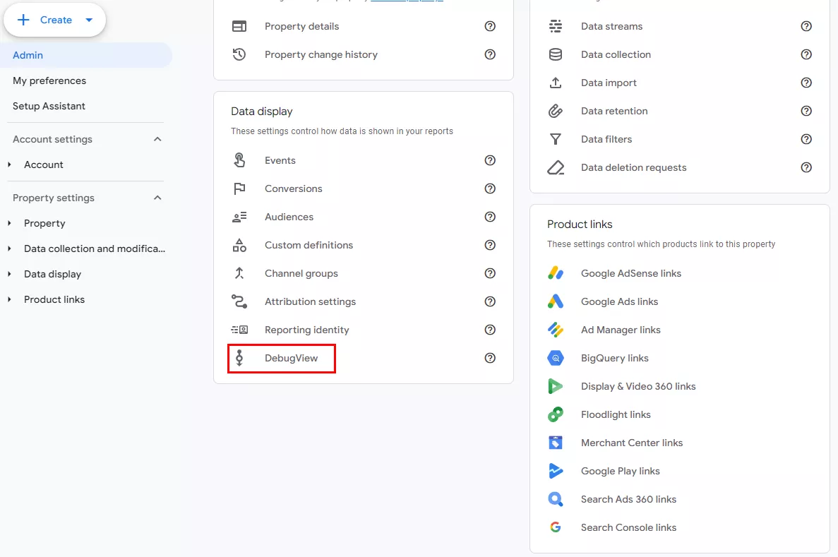Open help for Data streams
This screenshot has width=838, height=557.
click(806, 26)
